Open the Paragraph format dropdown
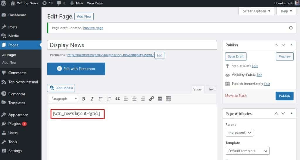This screenshot has width=300, height=160. tap(64, 99)
